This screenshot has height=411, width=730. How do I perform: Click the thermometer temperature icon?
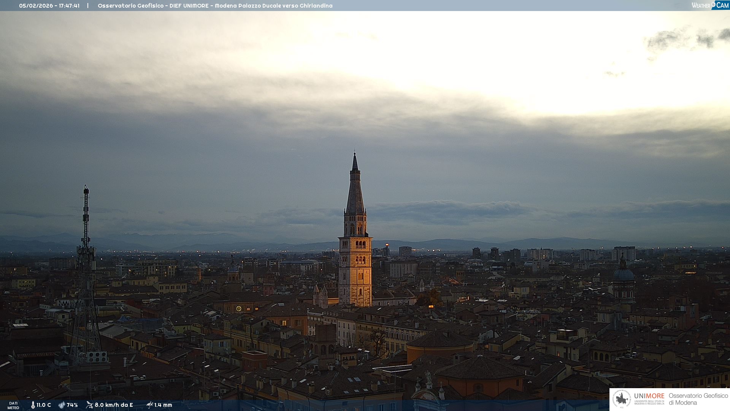[x=33, y=405]
